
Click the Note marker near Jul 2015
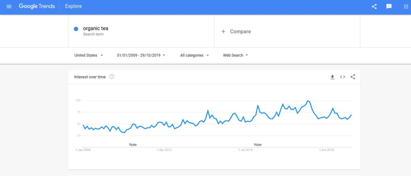pyautogui.click(x=258, y=145)
